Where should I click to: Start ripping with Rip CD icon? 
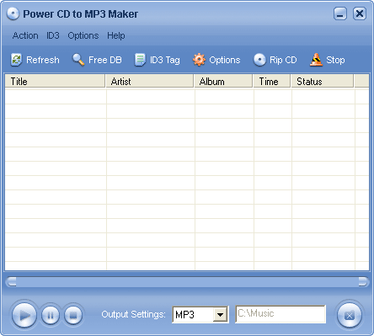point(259,60)
